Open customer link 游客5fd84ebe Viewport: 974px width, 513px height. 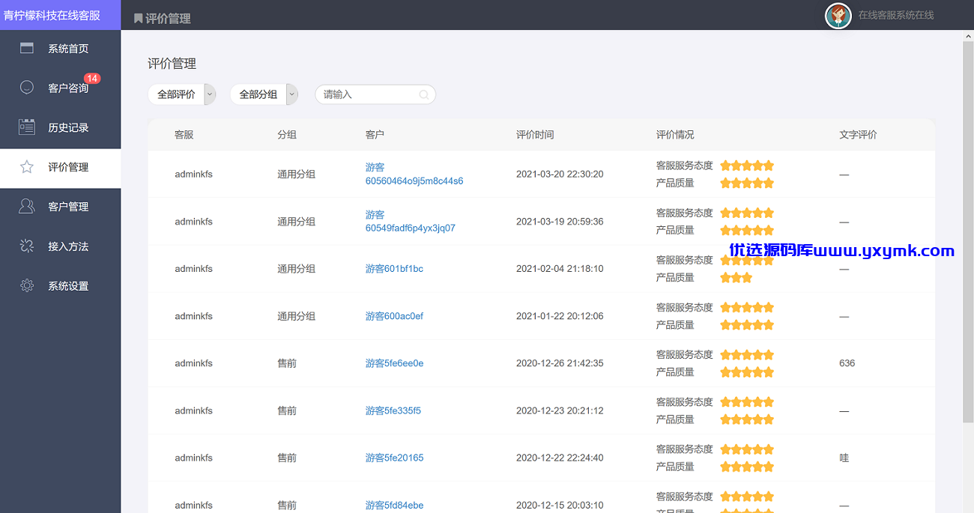coord(394,506)
